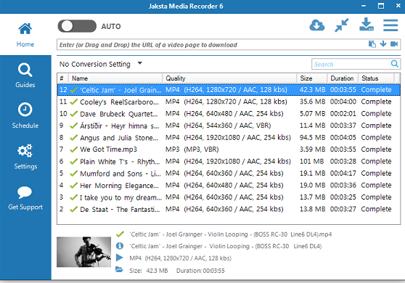Image resolution: width=405 pixels, height=283 pixels.
Task: Select the 'Celtic Jam' - Joel Grain... row
Action: pos(229,90)
